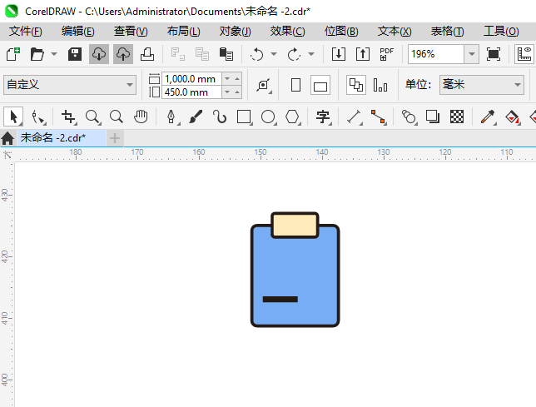The width and height of the screenshot is (536, 407).
Task: Open the 效果(C) menu
Action: point(287,32)
